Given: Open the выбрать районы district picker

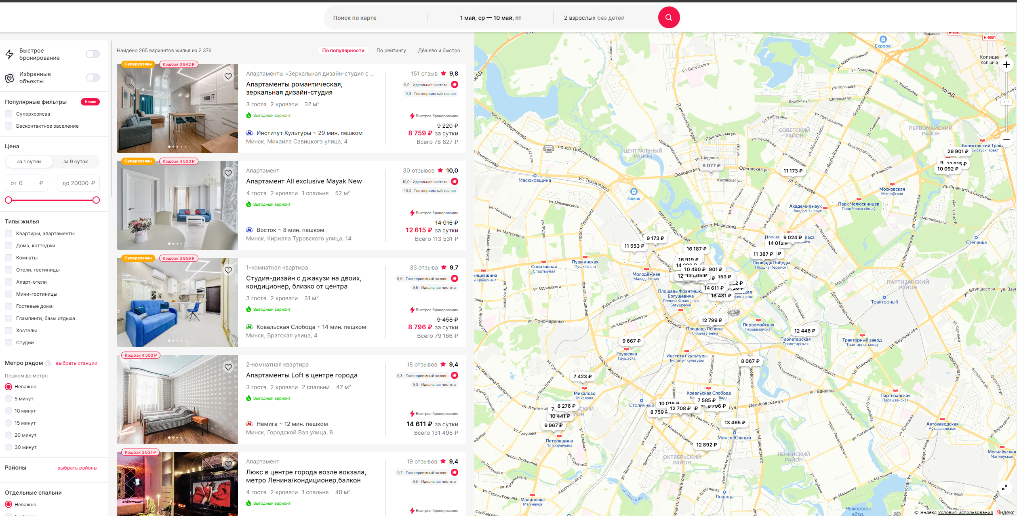Looking at the screenshot, I should pos(77,468).
